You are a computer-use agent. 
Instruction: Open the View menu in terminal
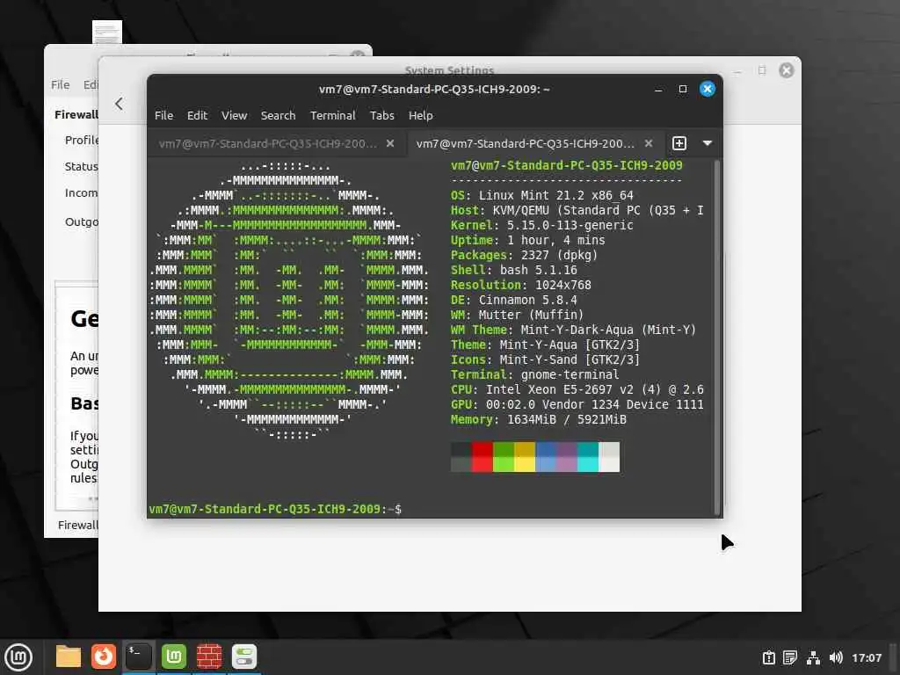234,115
